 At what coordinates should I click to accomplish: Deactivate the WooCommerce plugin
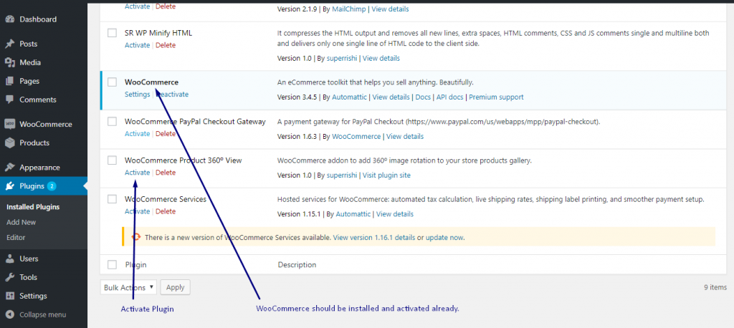point(172,95)
